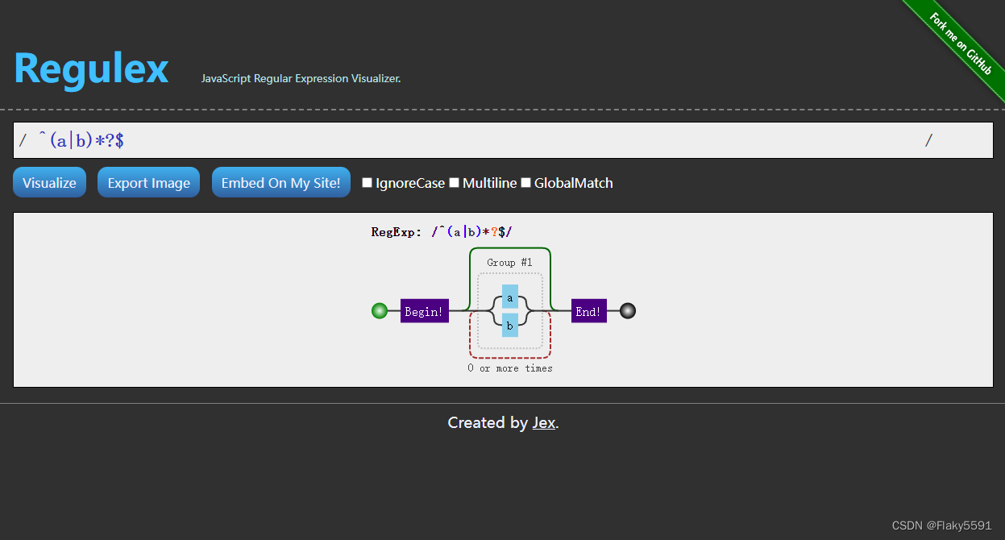Click the 'Created by' footer text
1005x540 pixels.
(488, 422)
